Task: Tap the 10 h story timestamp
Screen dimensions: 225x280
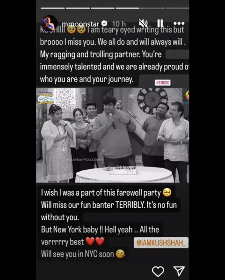Action: tap(119, 24)
